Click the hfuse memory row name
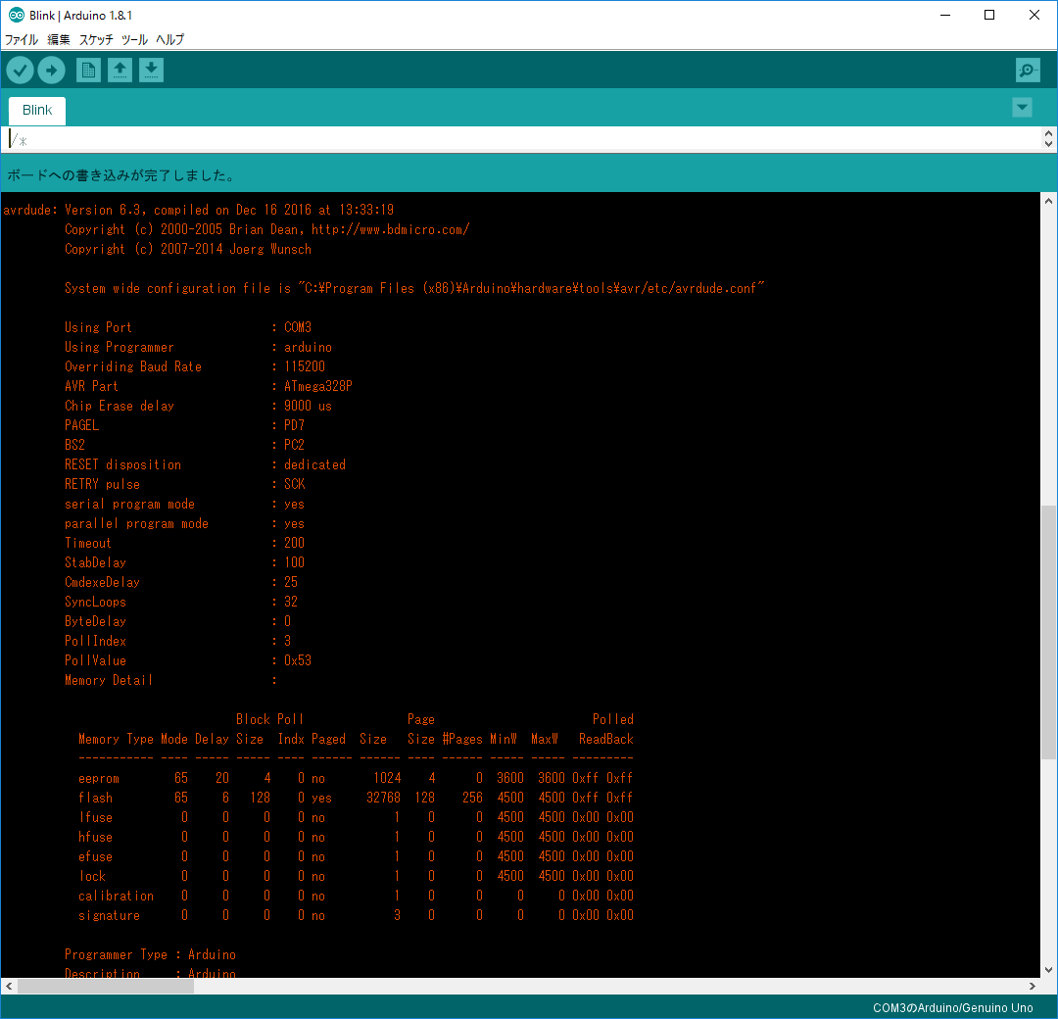The width and height of the screenshot is (1058, 1019). [95, 837]
